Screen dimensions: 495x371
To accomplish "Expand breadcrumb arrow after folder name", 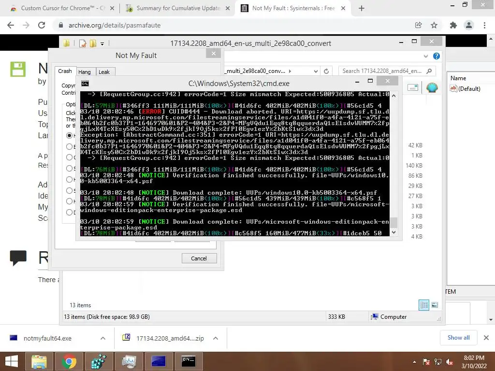I will coord(290,71).
